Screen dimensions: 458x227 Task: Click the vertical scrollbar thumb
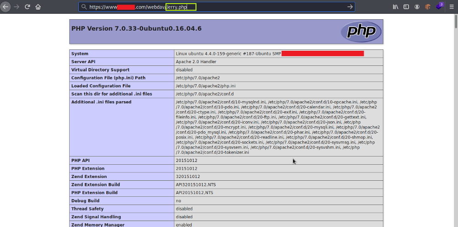tap(456, 22)
